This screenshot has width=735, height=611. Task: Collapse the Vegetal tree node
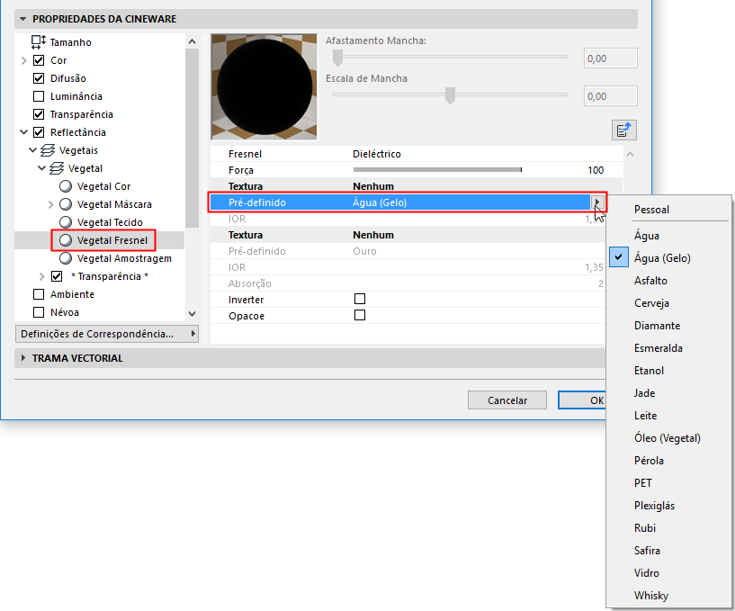41,168
